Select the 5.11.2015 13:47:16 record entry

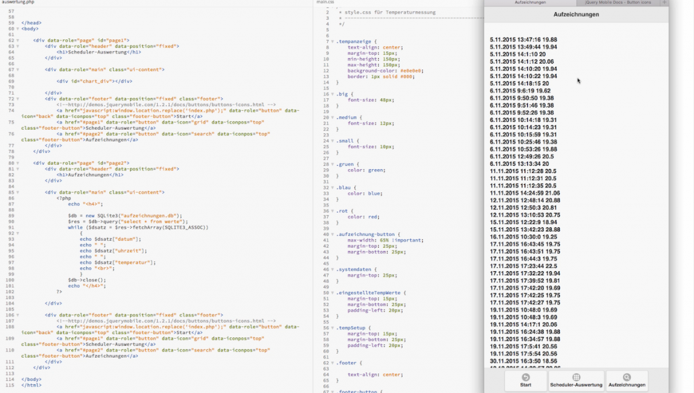pyautogui.click(x=522, y=39)
